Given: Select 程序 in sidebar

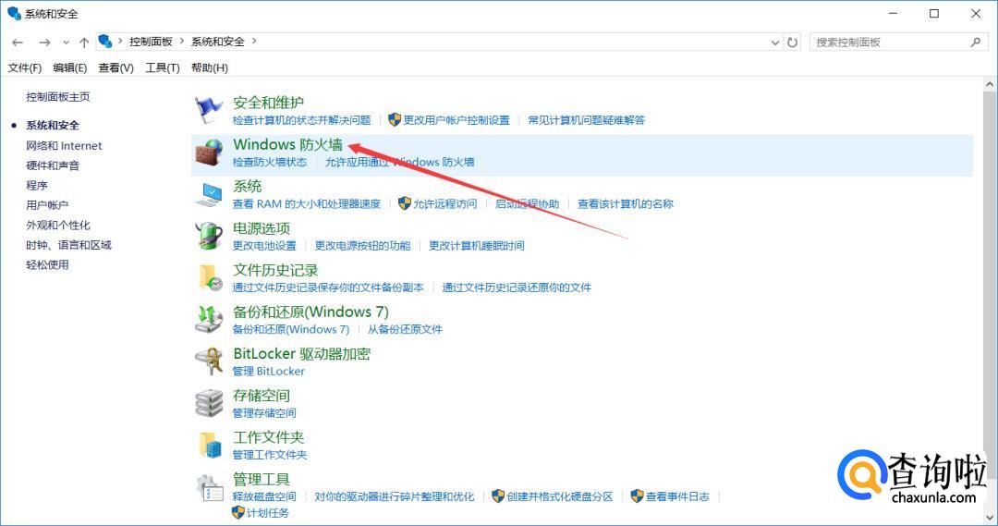Looking at the screenshot, I should (x=36, y=185).
